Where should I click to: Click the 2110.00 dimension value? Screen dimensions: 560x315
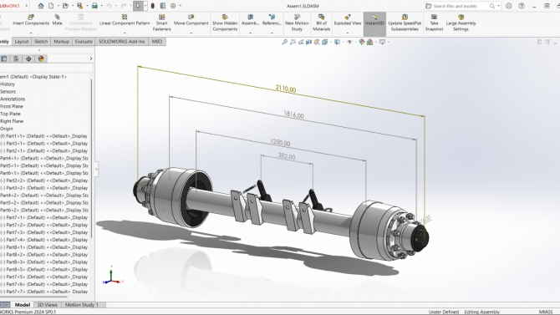pos(286,89)
